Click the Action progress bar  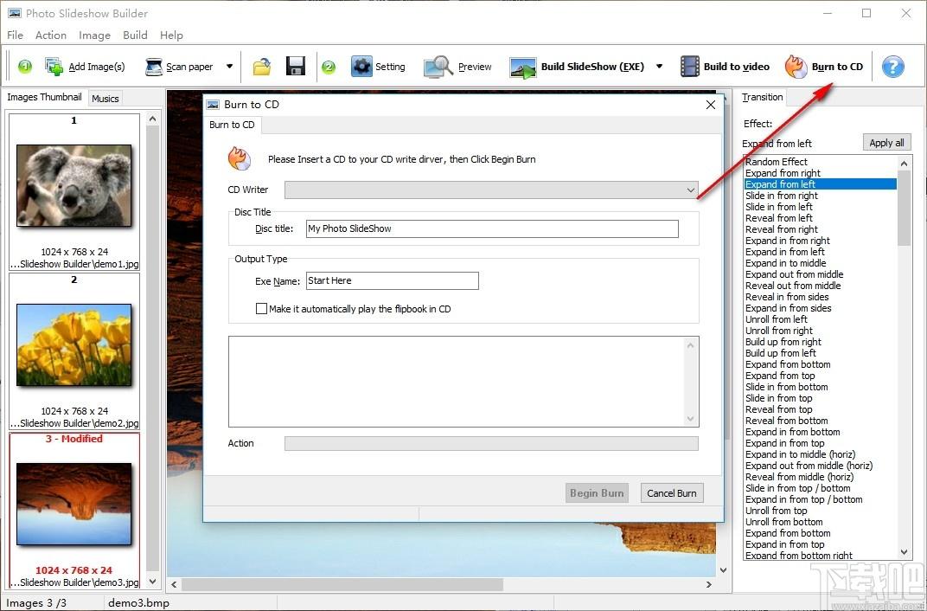[x=491, y=443]
